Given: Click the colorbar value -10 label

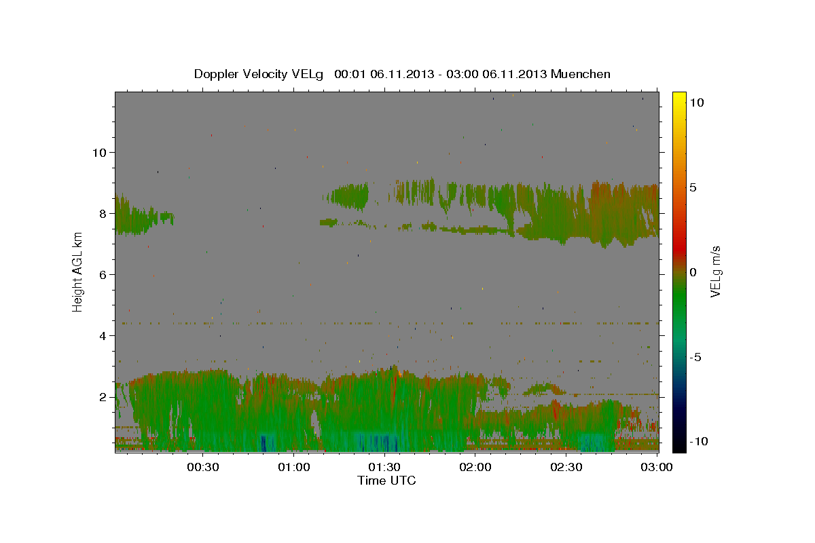Looking at the screenshot, I should [699, 441].
